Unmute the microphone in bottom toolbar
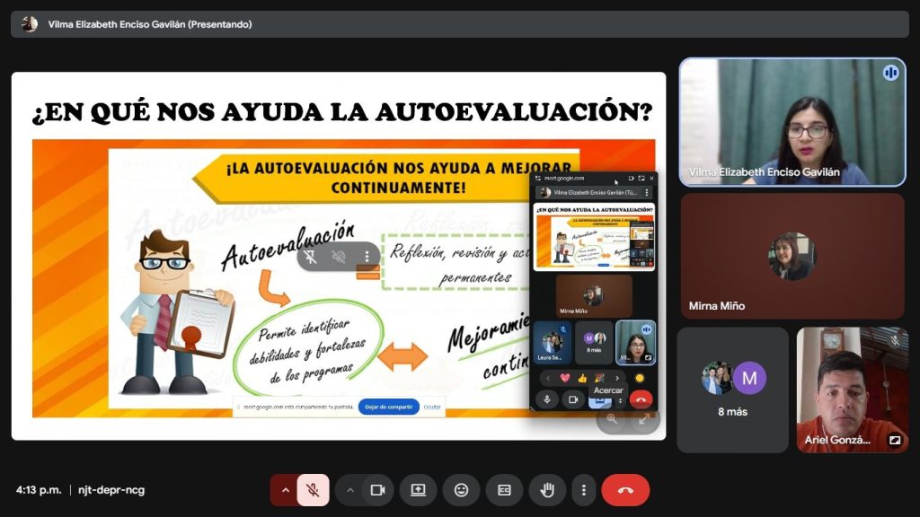This screenshot has height=517, width=920. click(313, 490)
